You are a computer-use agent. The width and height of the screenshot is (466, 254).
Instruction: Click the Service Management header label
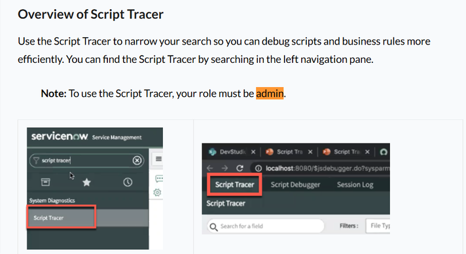[116, 137]
